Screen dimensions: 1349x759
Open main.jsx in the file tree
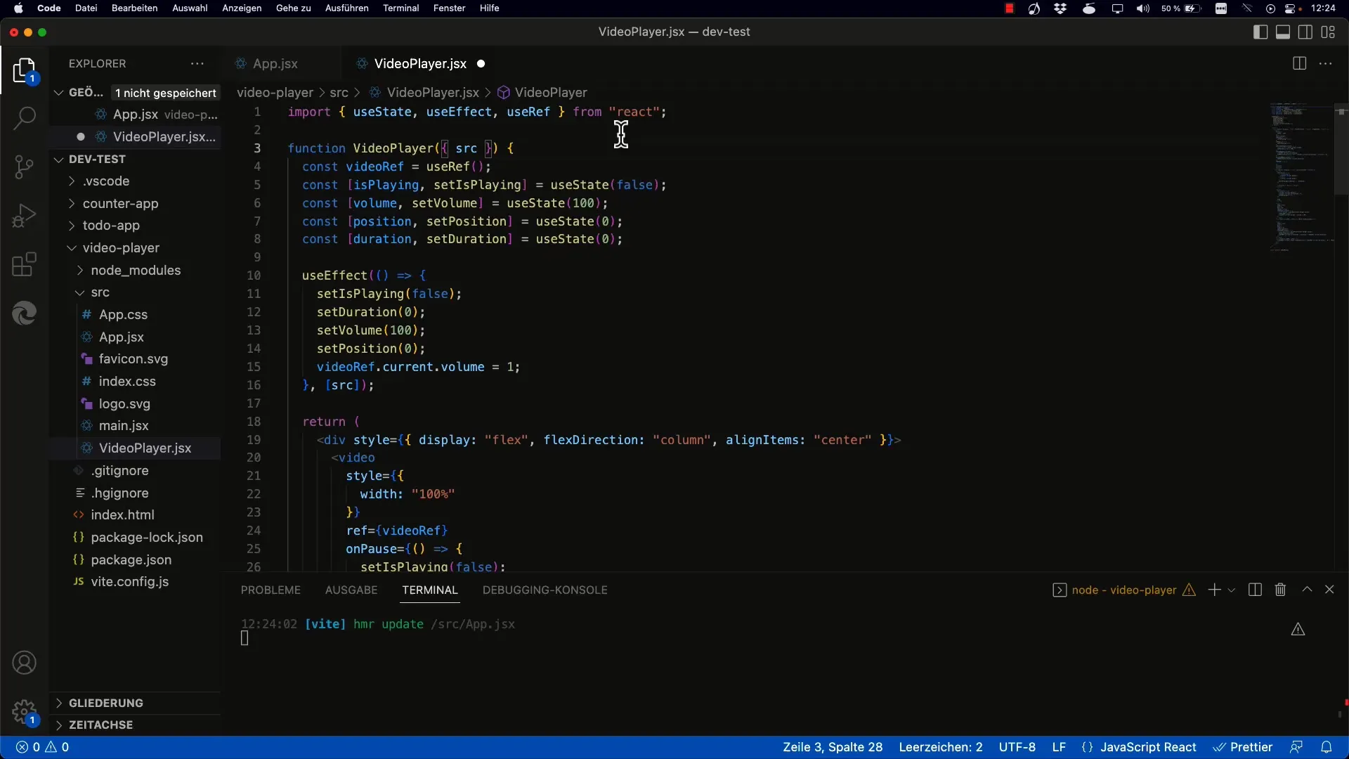(x=124, y=426)
